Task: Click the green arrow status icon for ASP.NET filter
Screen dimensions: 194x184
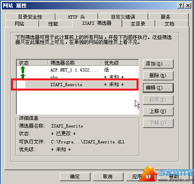Action: 23,70
